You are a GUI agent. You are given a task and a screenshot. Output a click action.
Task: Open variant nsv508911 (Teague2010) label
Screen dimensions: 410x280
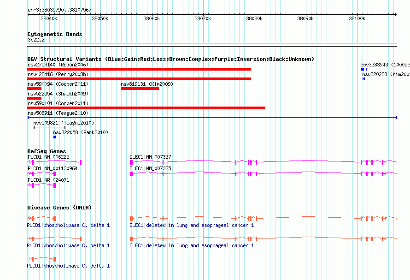point(58,113)
